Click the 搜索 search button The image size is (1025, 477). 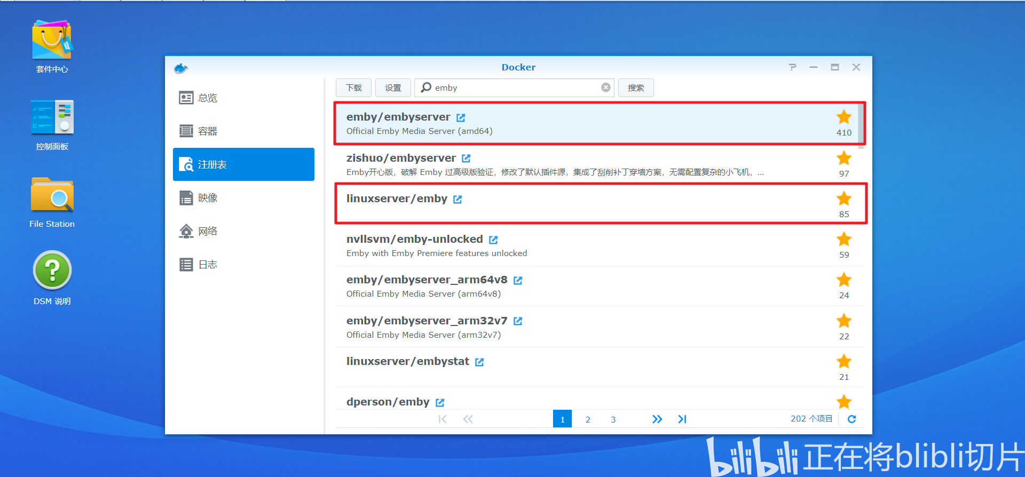636,88
